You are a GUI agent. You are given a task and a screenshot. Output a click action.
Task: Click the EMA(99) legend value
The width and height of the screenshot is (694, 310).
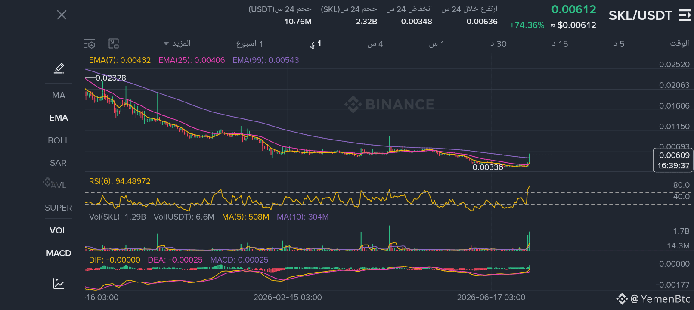click(x=266, y=60)
